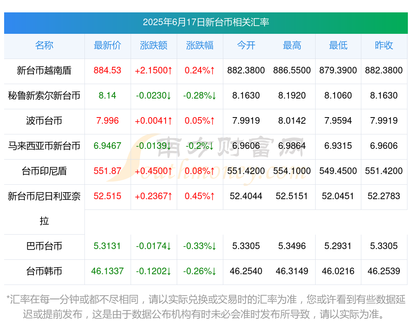Click the low value 7.9594
412x327 pixels.
coord(338,121)
